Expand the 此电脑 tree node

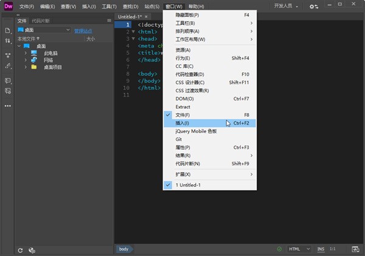pyautogui.click(x=26, y=54)
